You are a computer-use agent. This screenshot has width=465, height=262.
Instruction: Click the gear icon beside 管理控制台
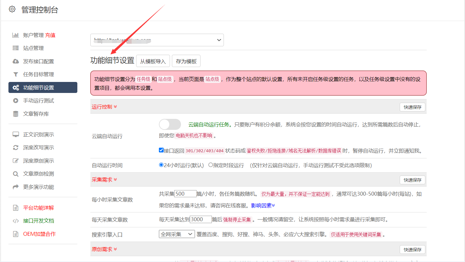click(12, 9)
